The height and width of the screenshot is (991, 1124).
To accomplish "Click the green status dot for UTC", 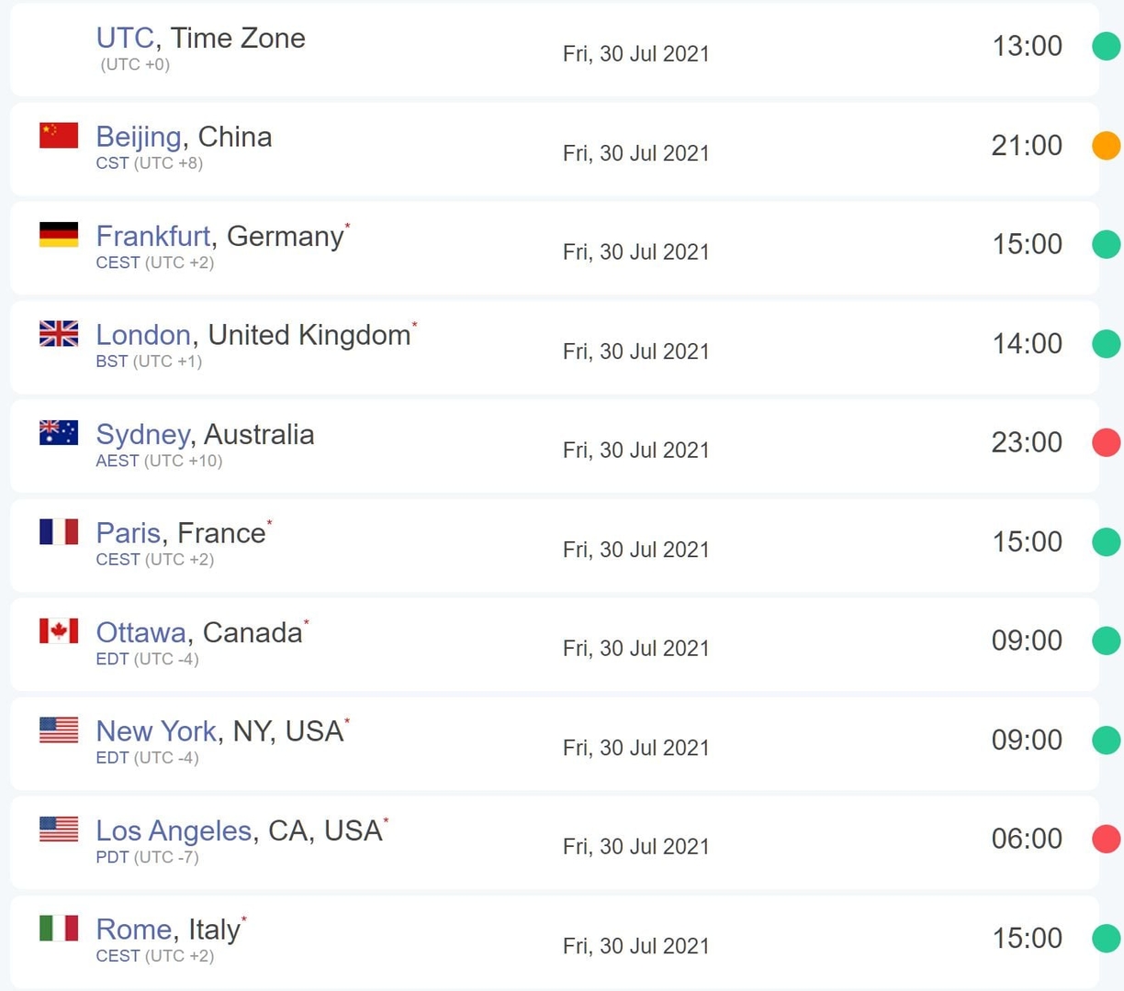I will coord(1107,46).
